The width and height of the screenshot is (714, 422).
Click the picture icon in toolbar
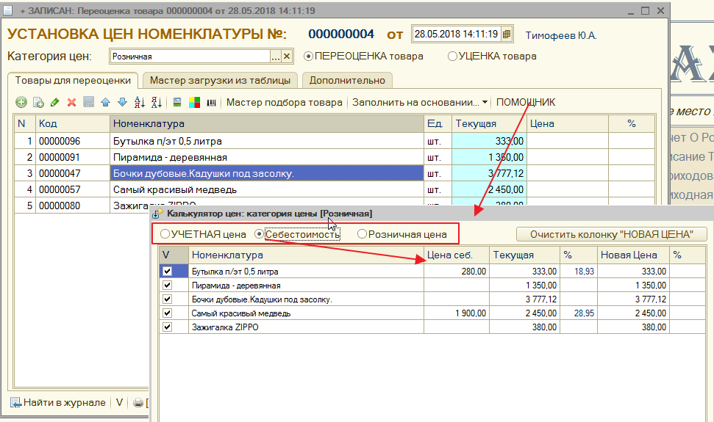[177, 102]
